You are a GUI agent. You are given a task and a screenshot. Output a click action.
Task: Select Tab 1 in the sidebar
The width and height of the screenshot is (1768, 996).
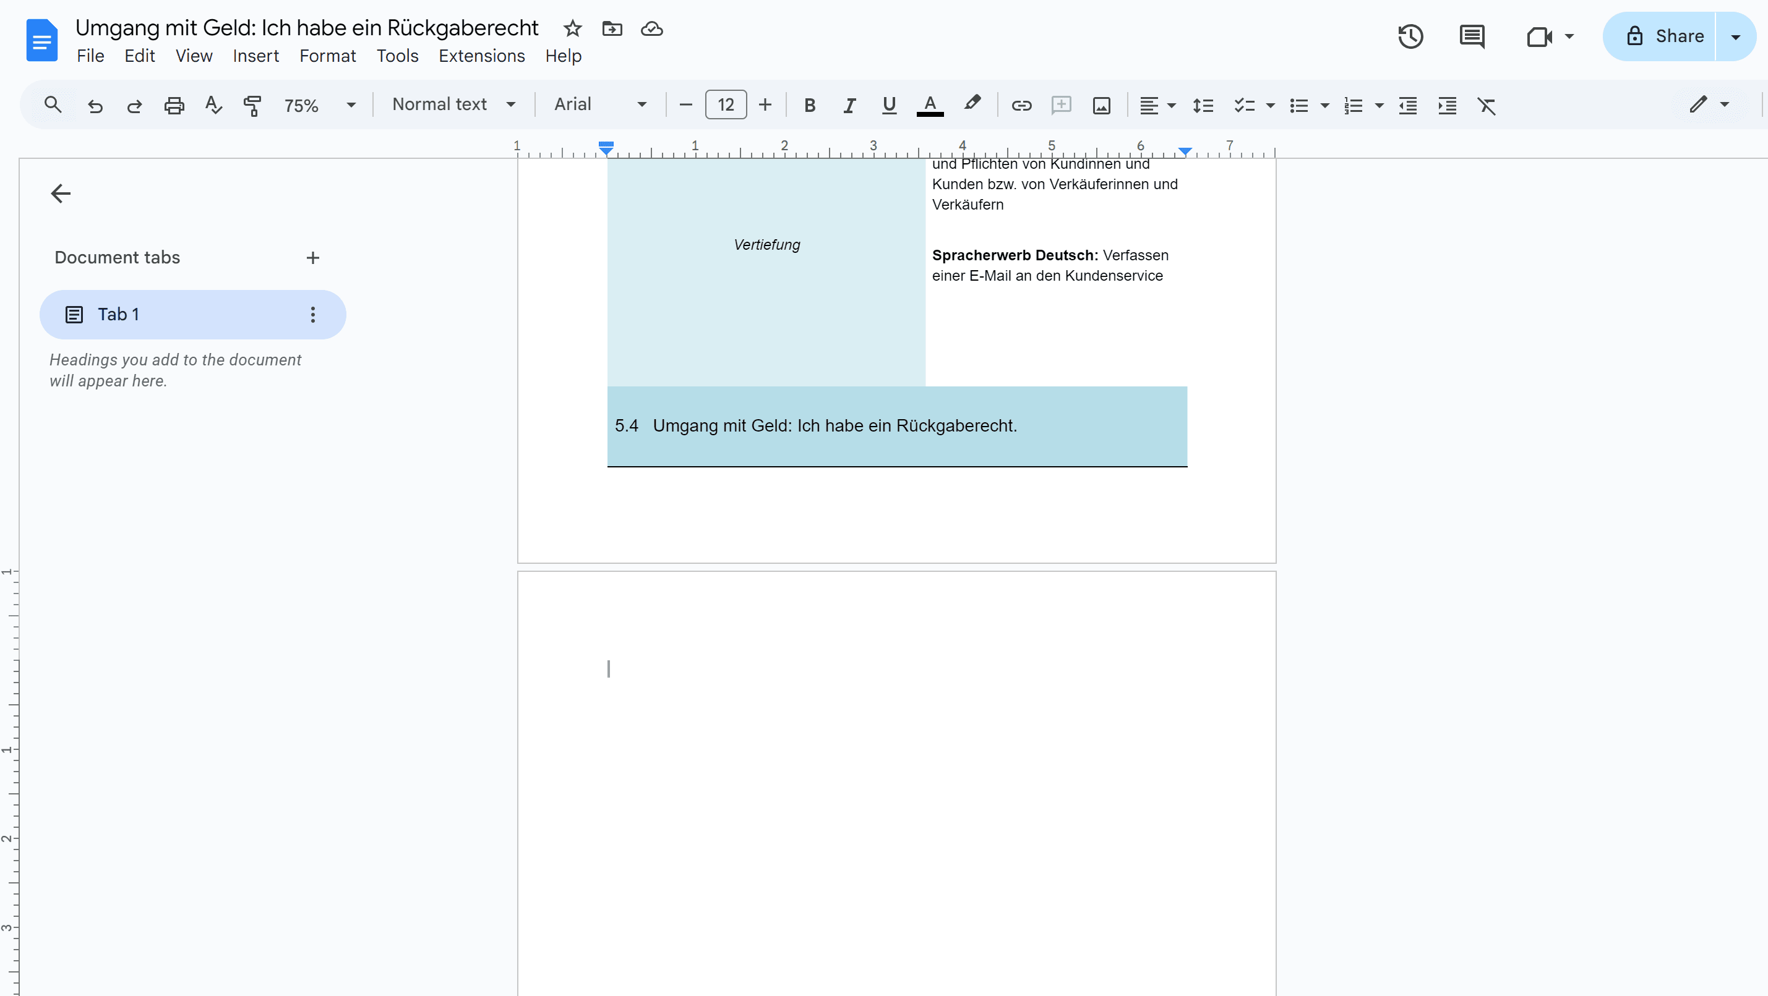pyautogui.click(x=193, y=315)
